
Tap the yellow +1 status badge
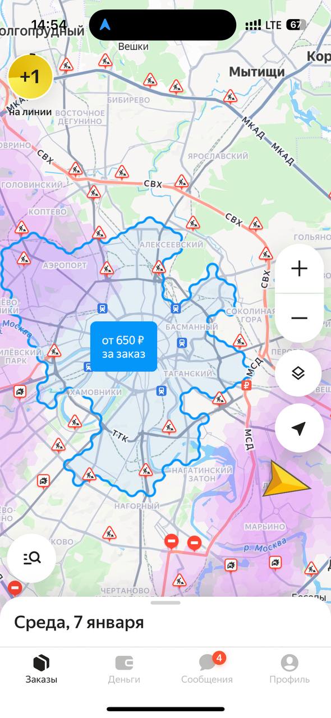pyautogui.click(x=30, y=77)
